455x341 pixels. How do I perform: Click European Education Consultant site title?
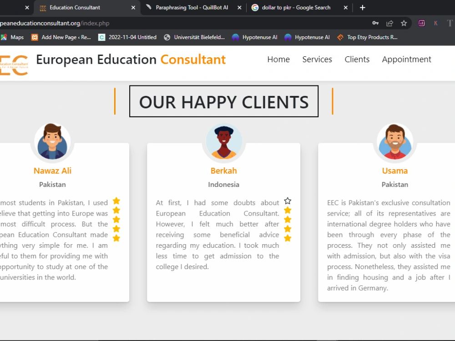[x=131, y=60]
